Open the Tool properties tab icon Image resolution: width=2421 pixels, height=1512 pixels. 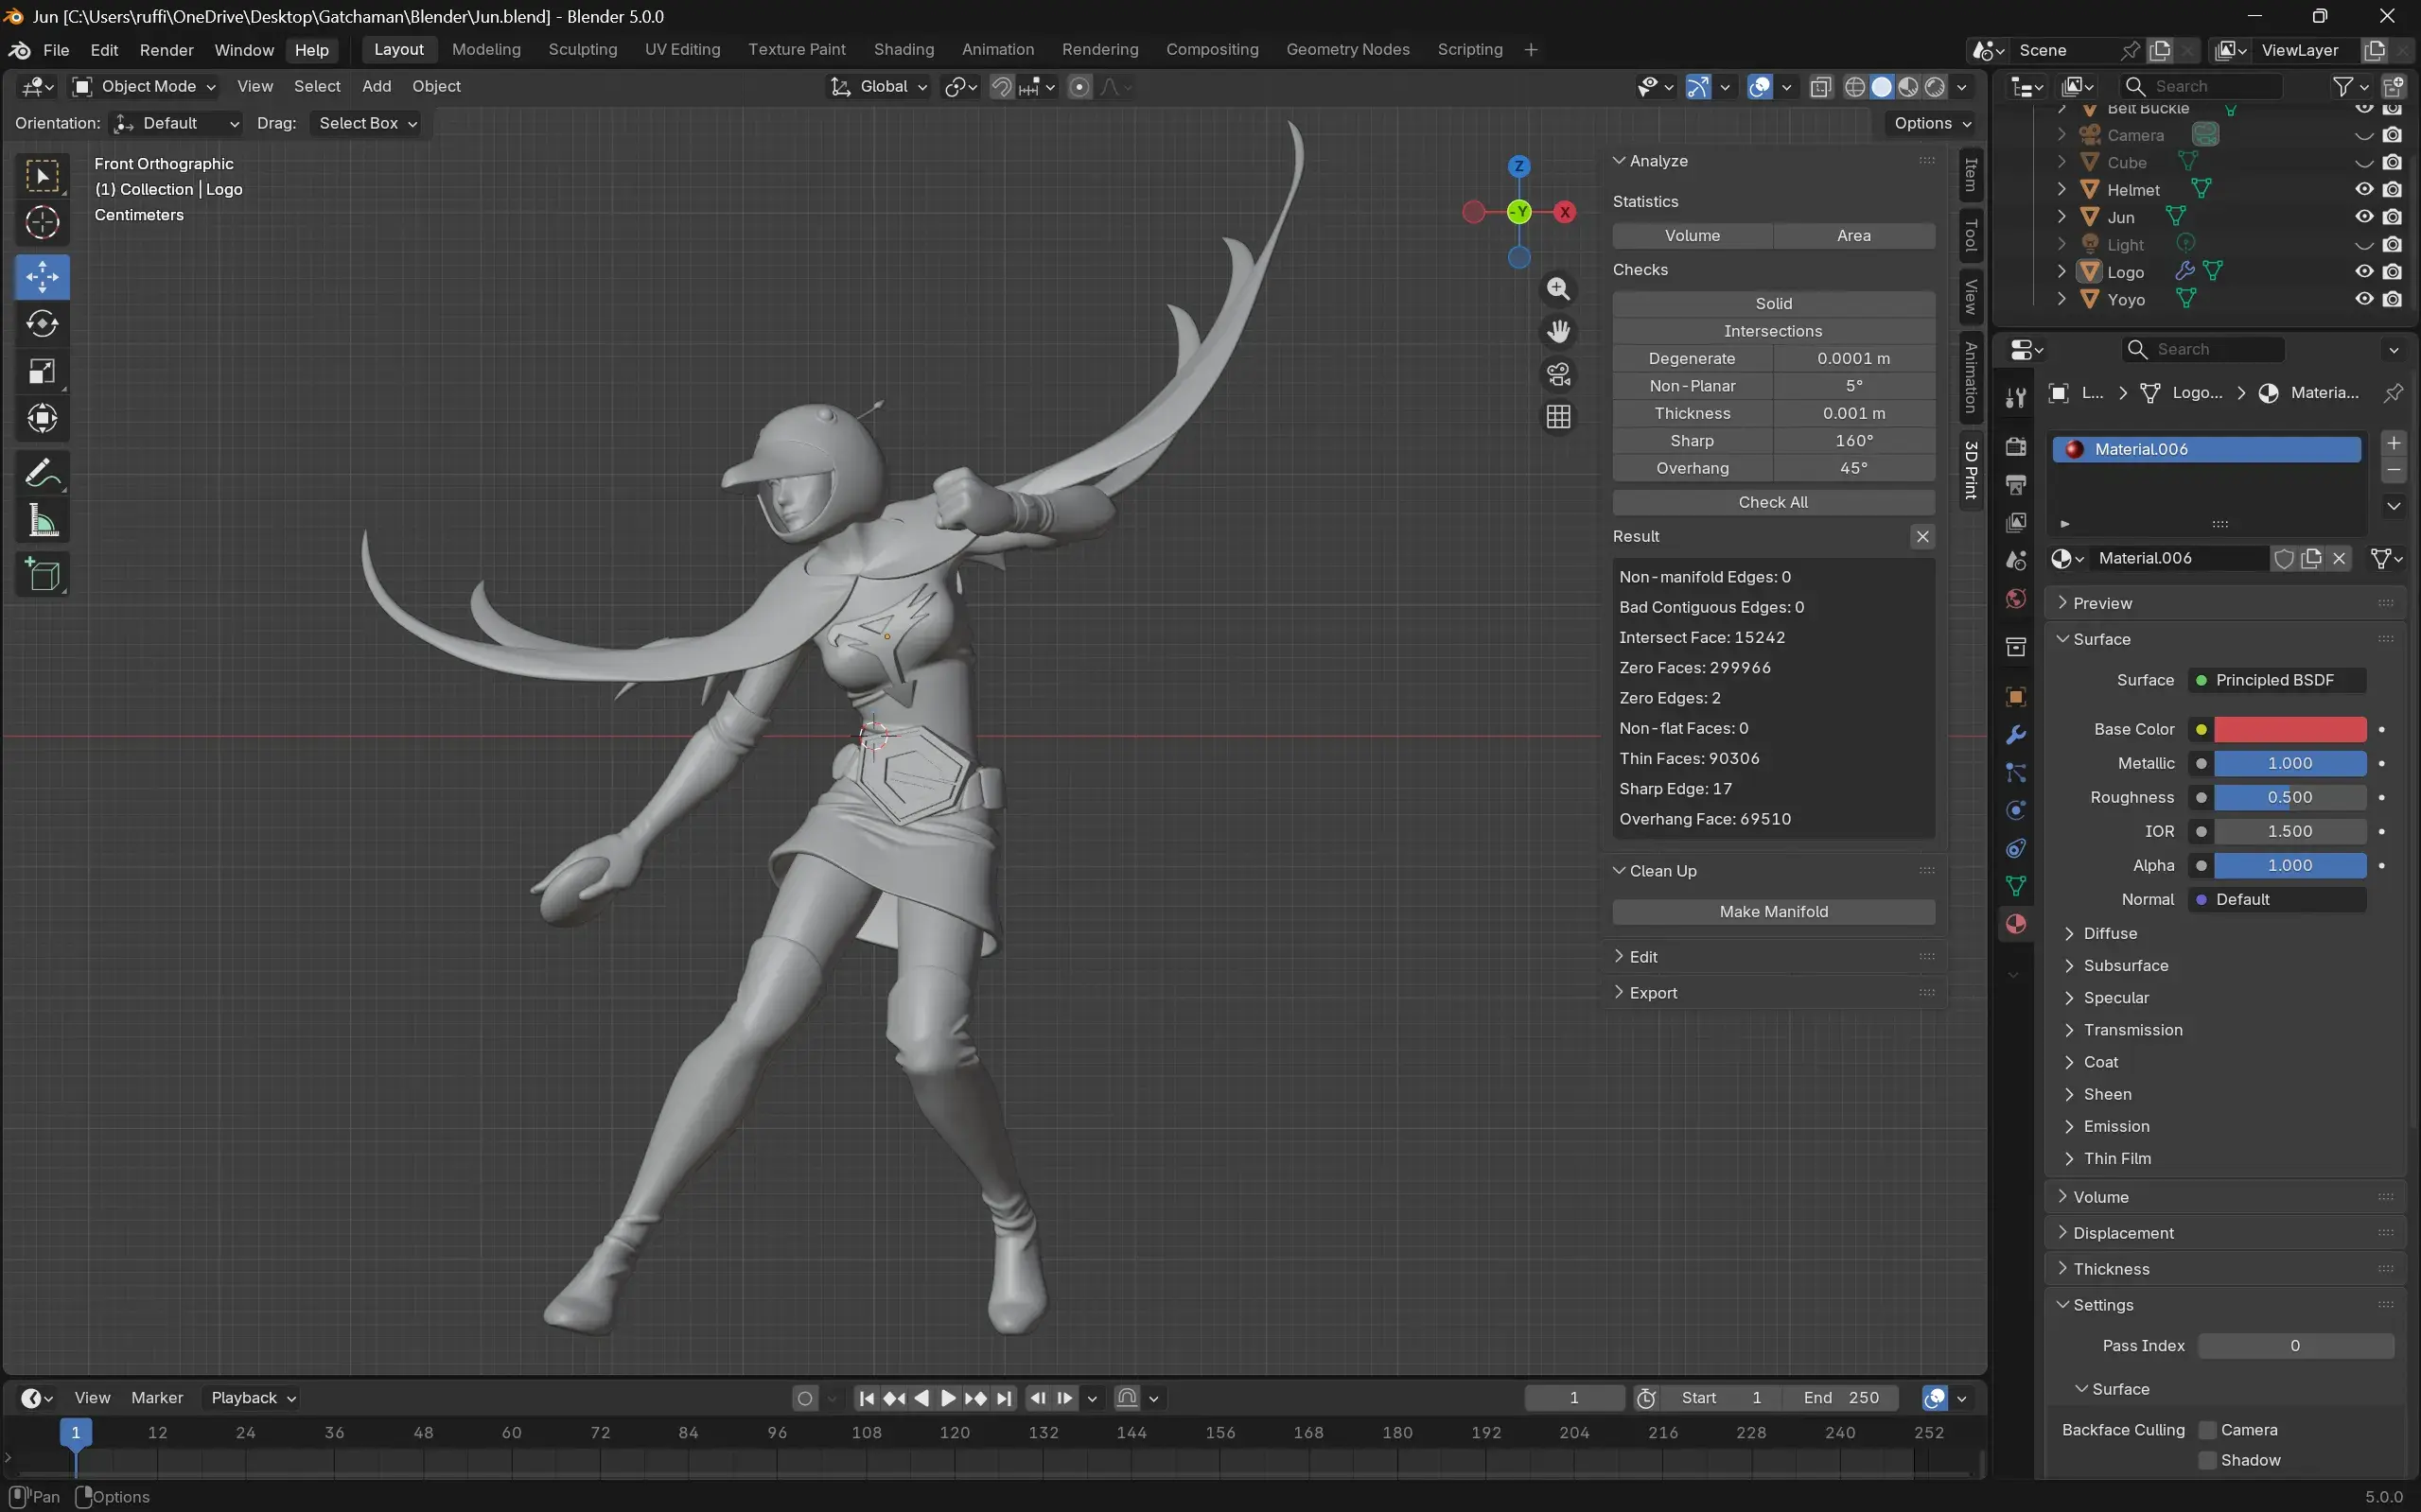click(2016, 398)
